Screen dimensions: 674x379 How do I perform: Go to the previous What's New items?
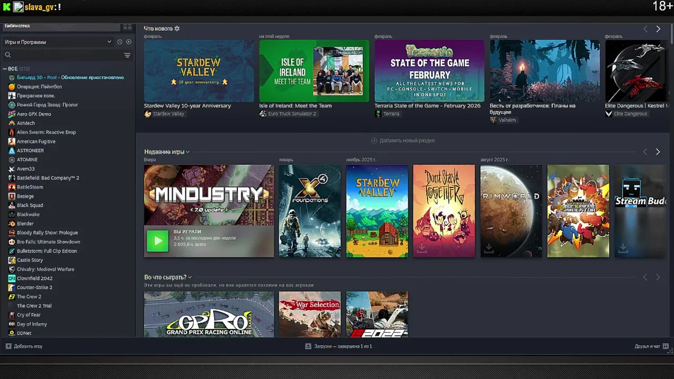pos(646,29)
